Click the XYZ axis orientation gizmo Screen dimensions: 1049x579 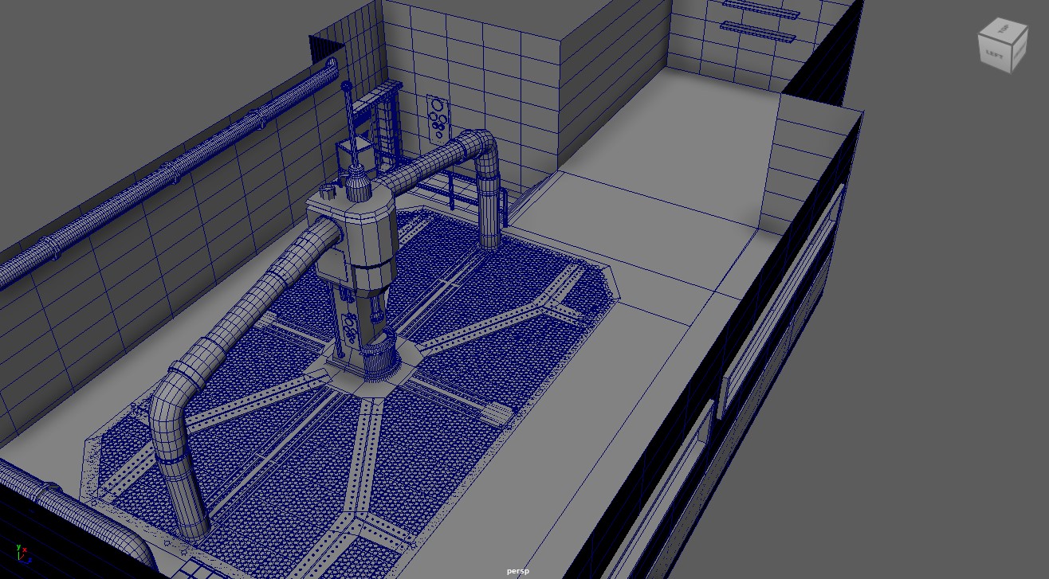point(21,551)
